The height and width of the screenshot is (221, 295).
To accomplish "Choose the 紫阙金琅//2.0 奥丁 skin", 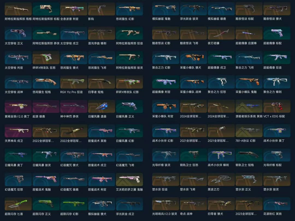I will [x=18, y=106].
